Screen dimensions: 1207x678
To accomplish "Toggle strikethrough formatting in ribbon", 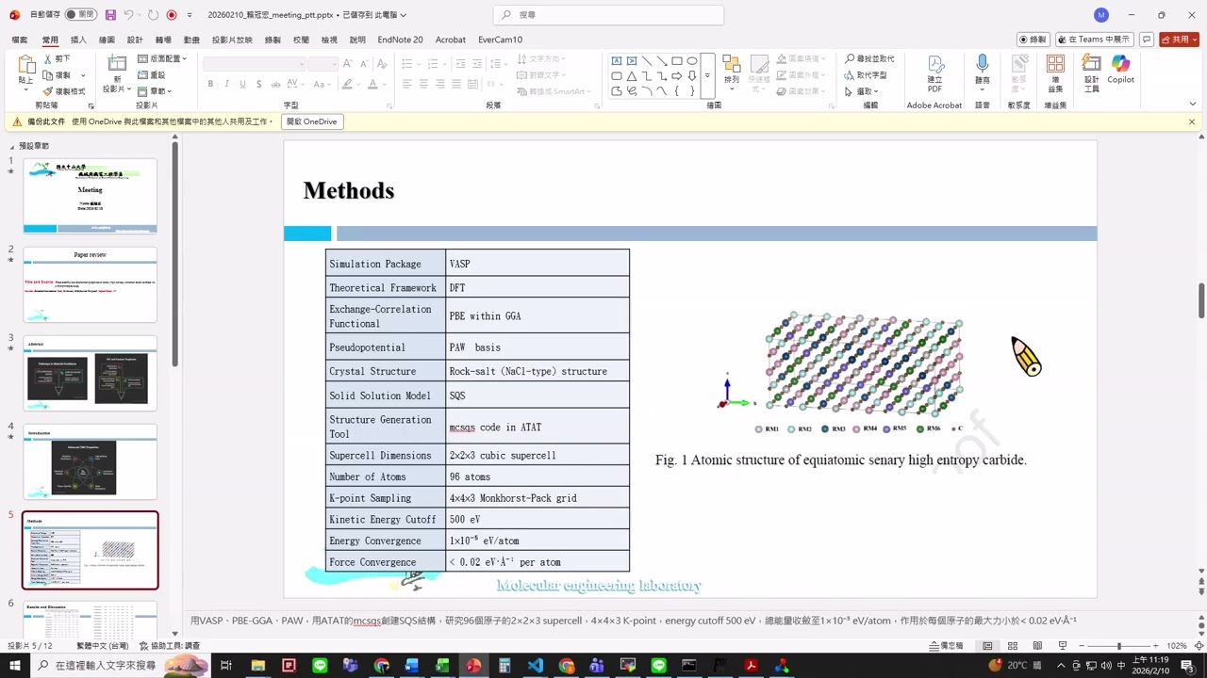I will coord(275,84).
